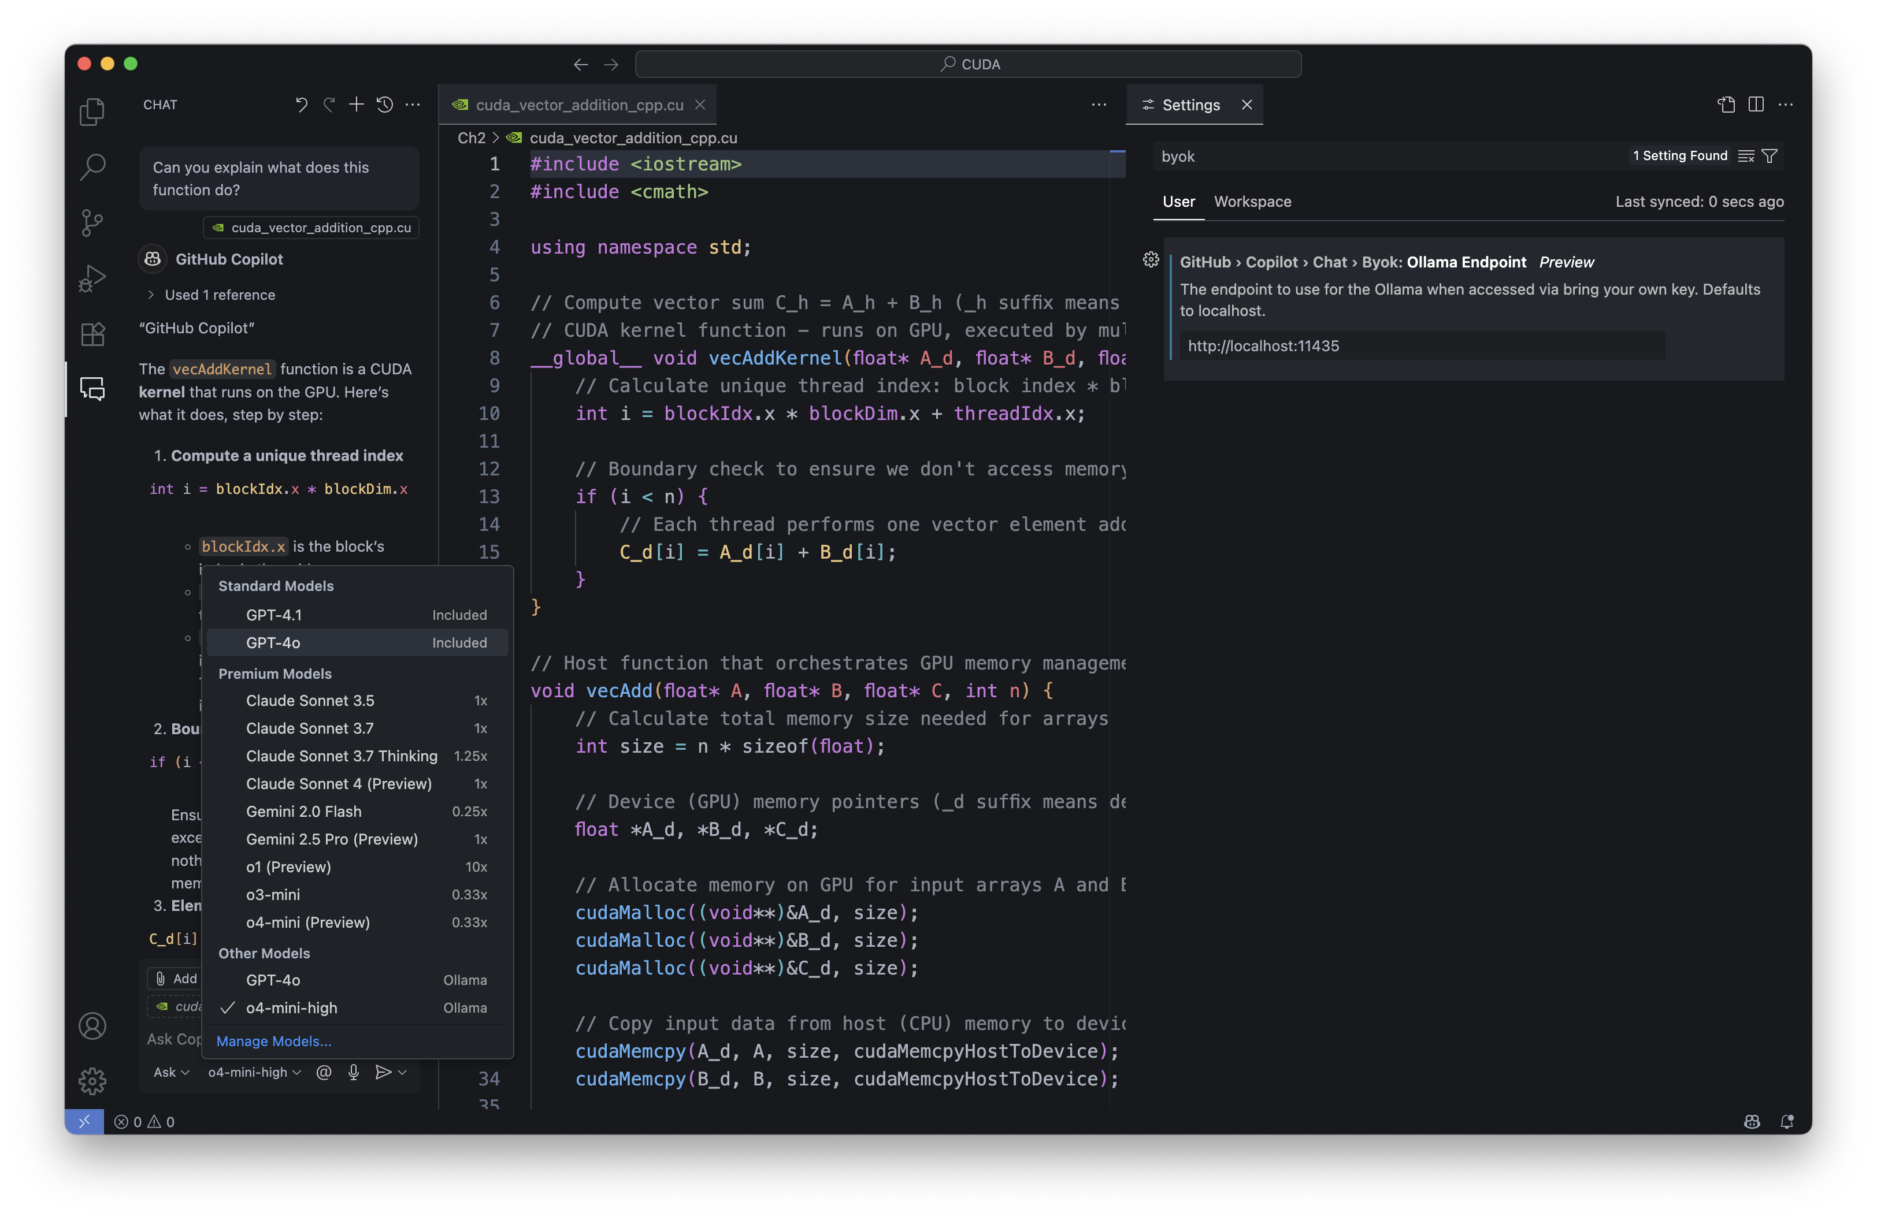
Task: Open notifications bell in status bar
Action: [1787, 1121]
